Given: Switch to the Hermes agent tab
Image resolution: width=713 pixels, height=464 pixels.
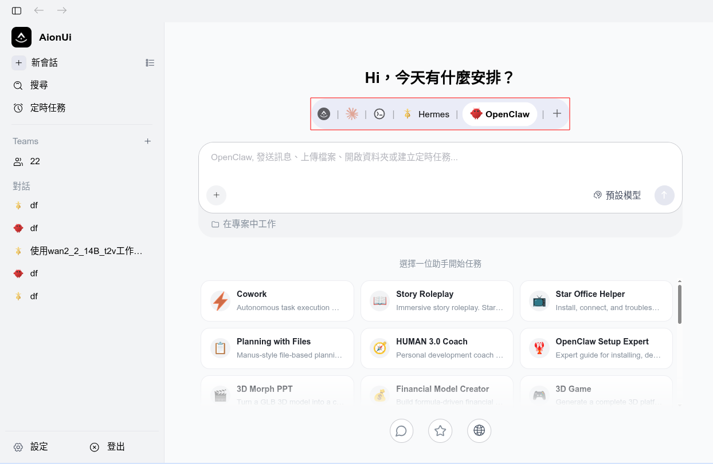Looking at the screenshot, I should (x=425, y=114).
